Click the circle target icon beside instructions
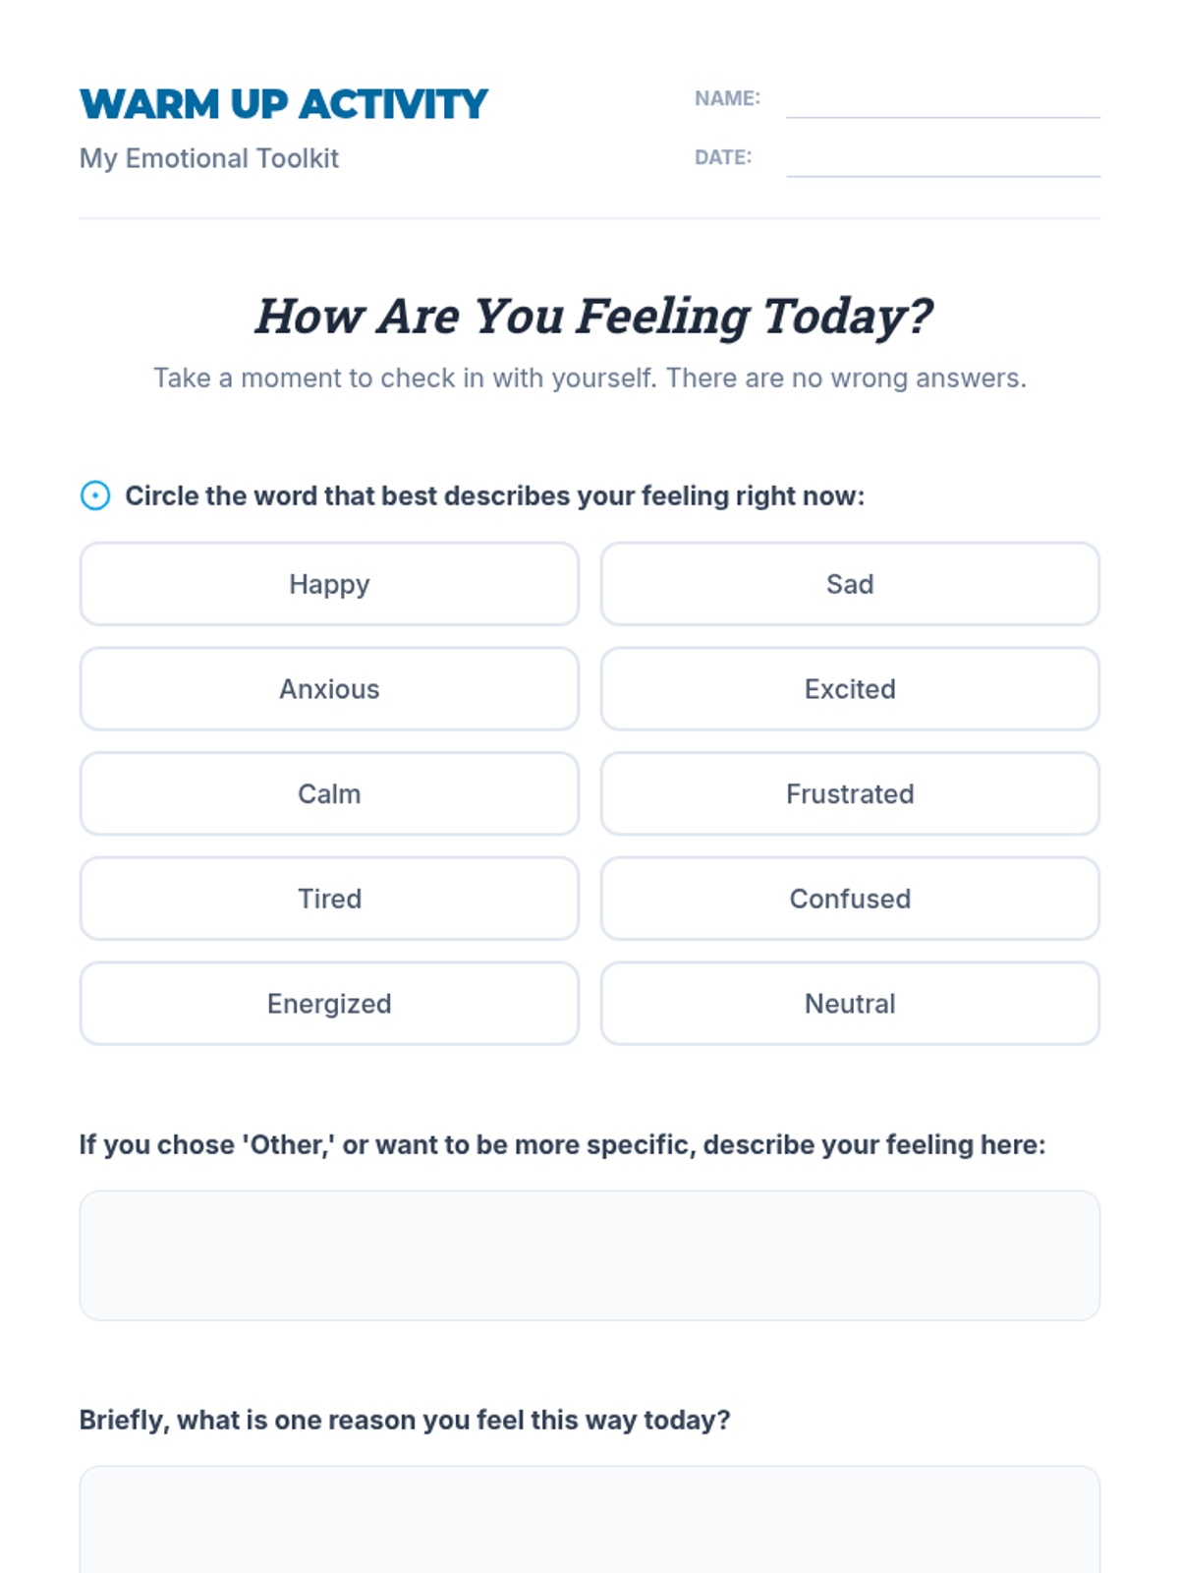 coord(95,495)
